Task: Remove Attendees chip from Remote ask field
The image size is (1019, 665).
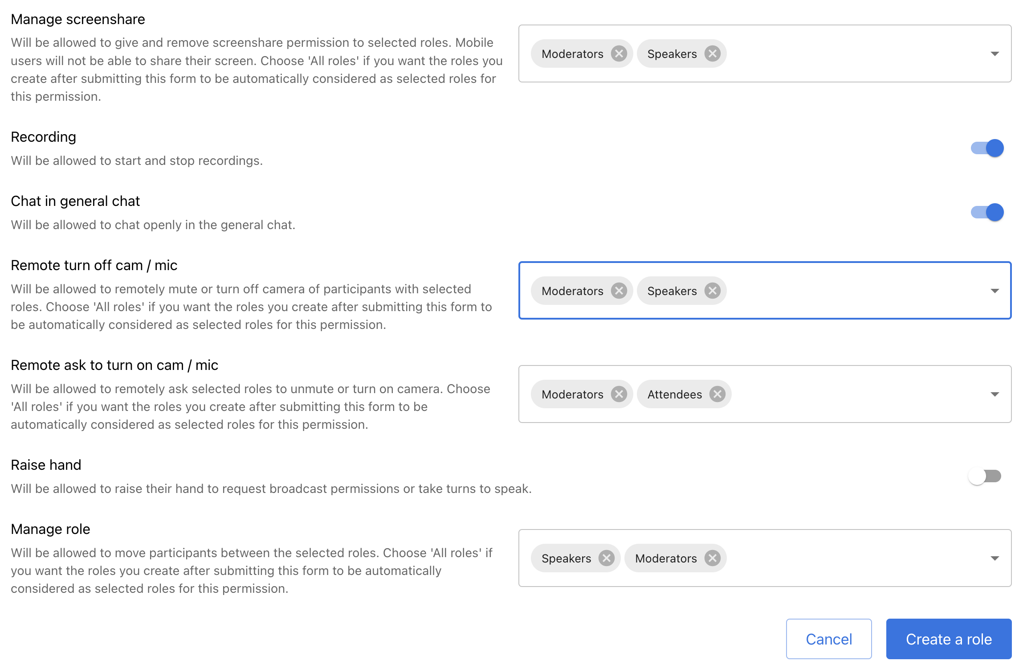Action: [x=717, y=394]
